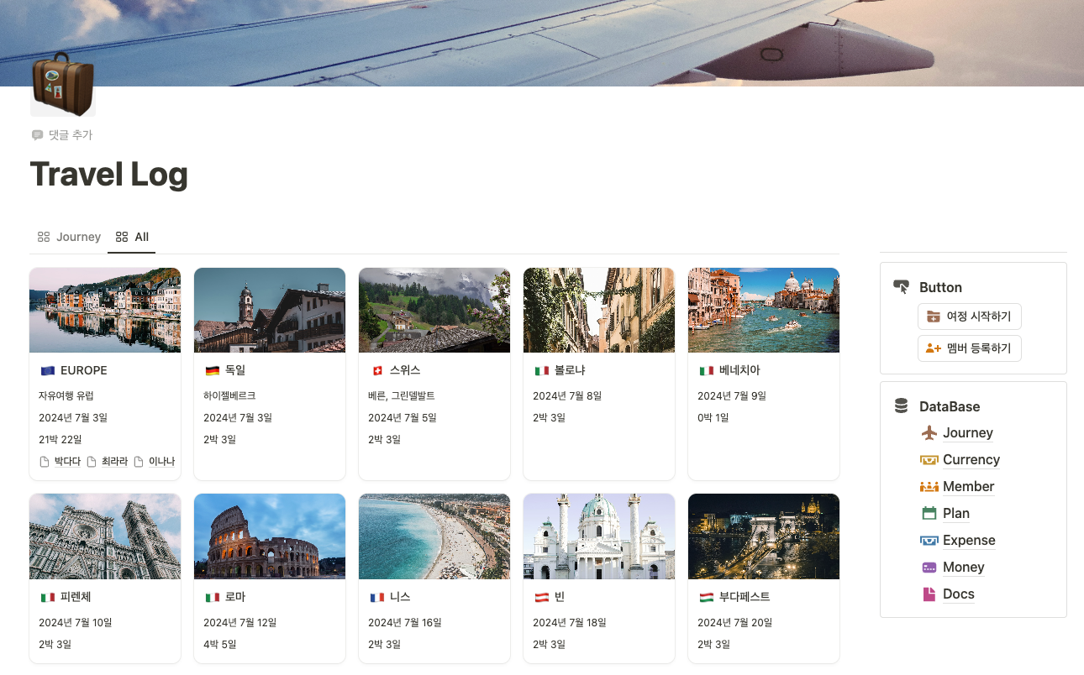Open the 최라라 member page link

tap(114, 462)
